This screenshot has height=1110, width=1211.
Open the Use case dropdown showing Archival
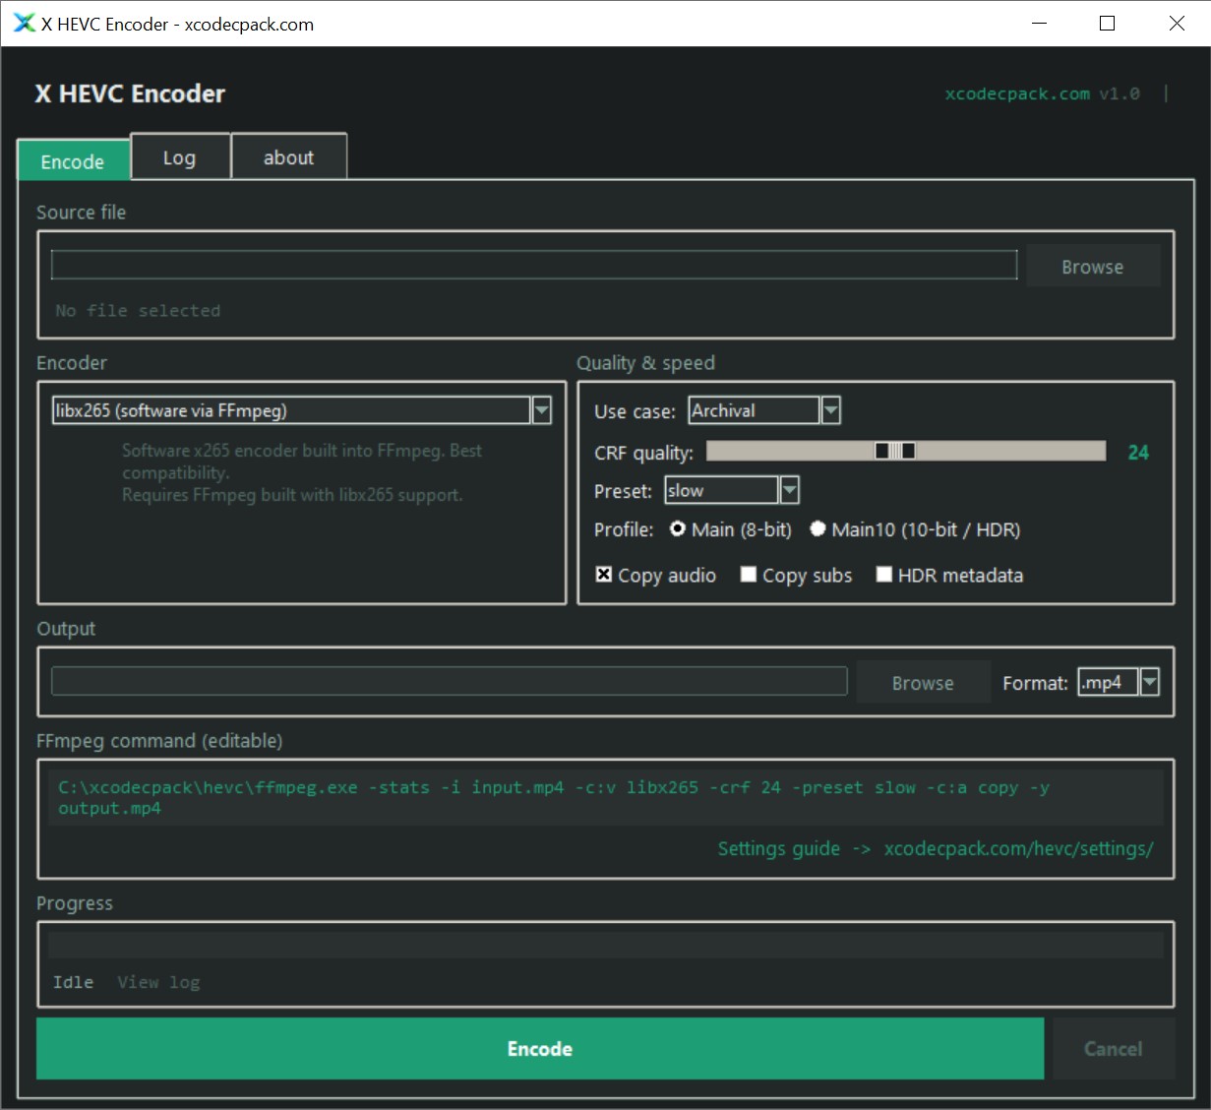point(831,409)
